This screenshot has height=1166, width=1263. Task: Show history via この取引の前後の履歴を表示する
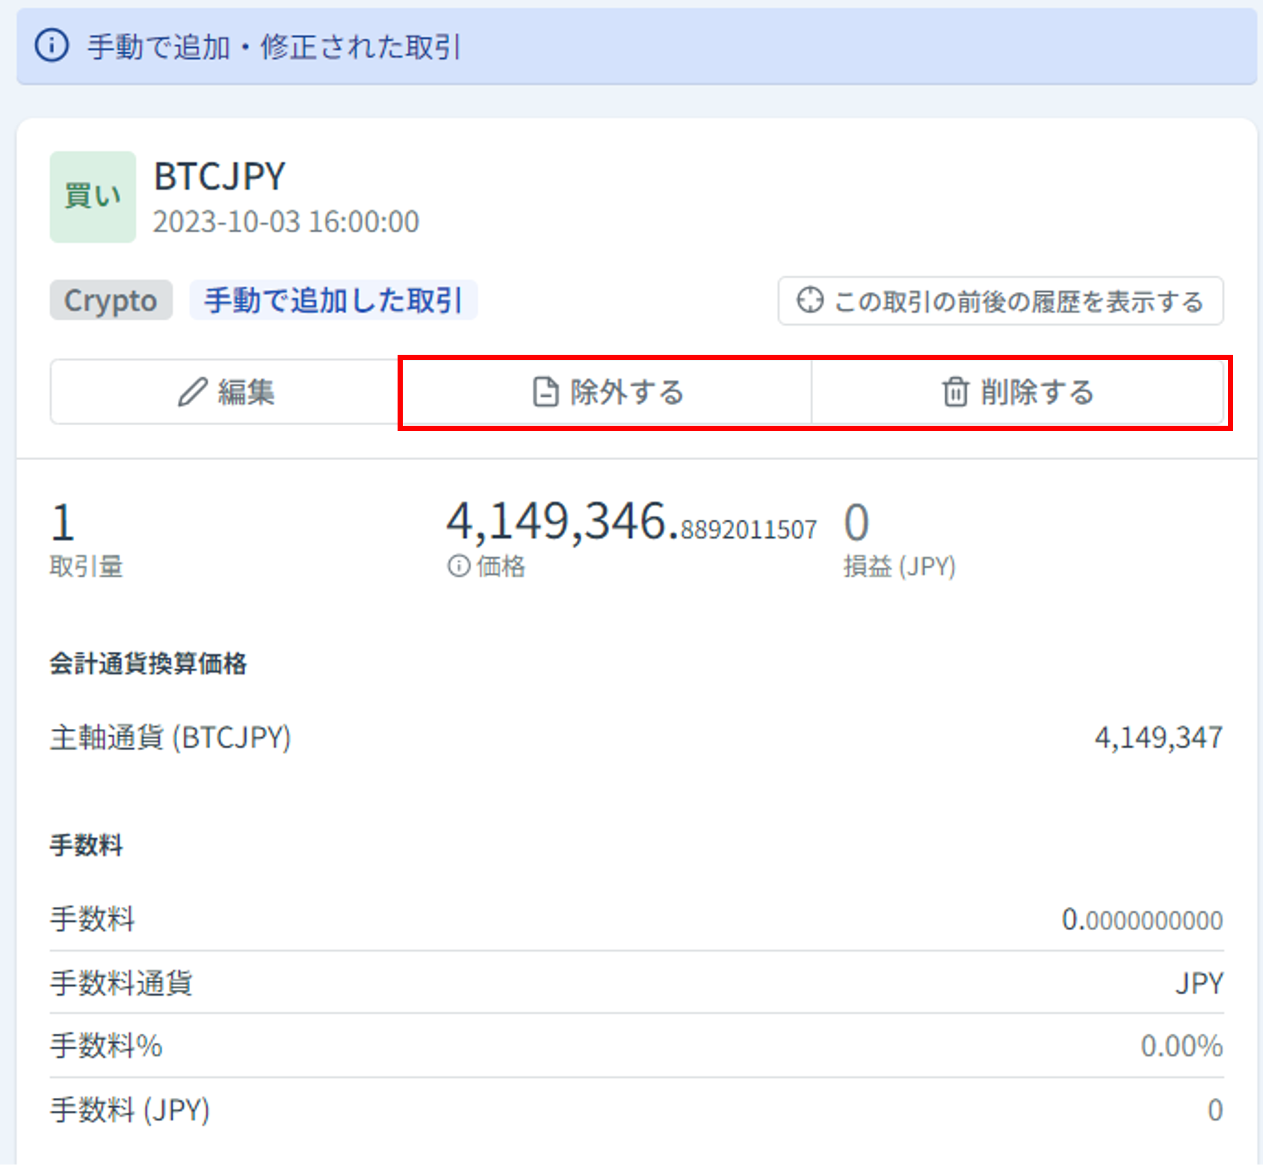pyautogui.click(x=1001, y=301)
